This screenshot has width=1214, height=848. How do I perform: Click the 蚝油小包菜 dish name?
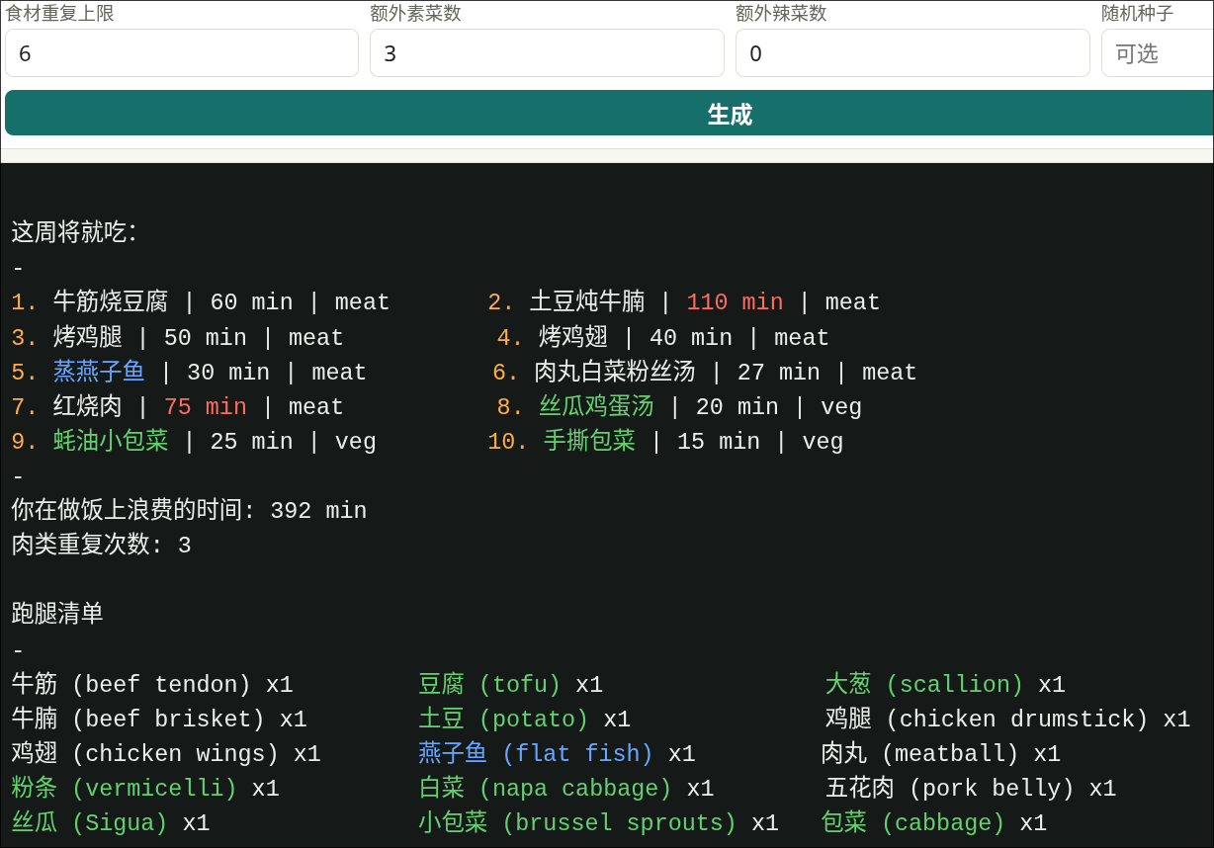pos(111,442)
